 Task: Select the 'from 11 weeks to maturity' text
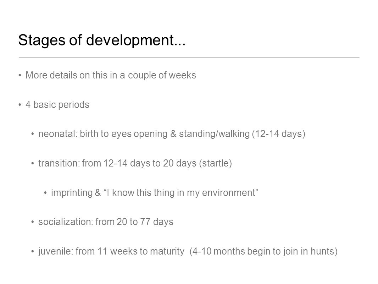(130, 251)
